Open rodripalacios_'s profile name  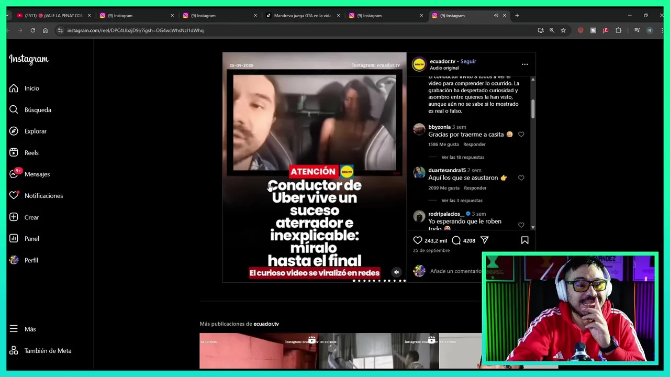pyautogui.click(x=446, y=214)
